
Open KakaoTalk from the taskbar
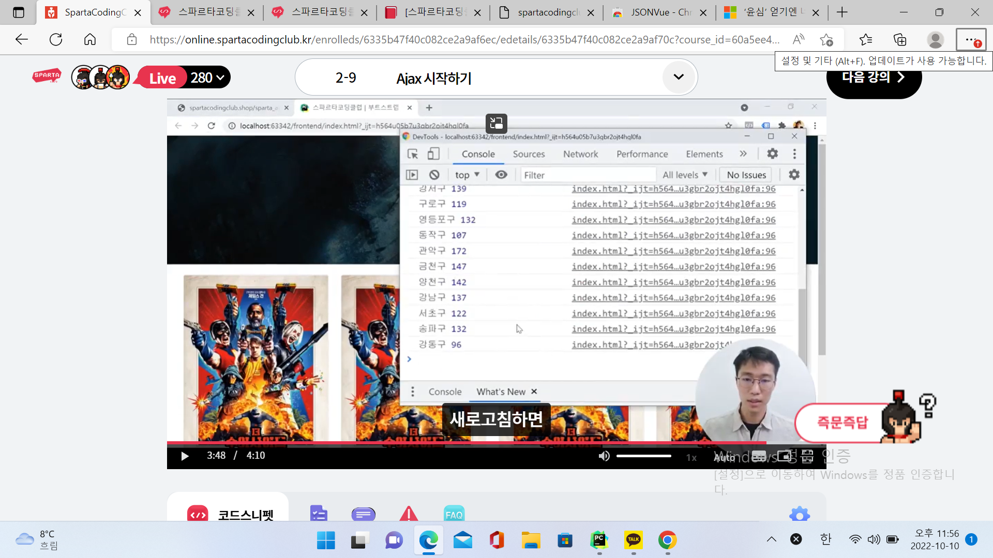point(633,540)
